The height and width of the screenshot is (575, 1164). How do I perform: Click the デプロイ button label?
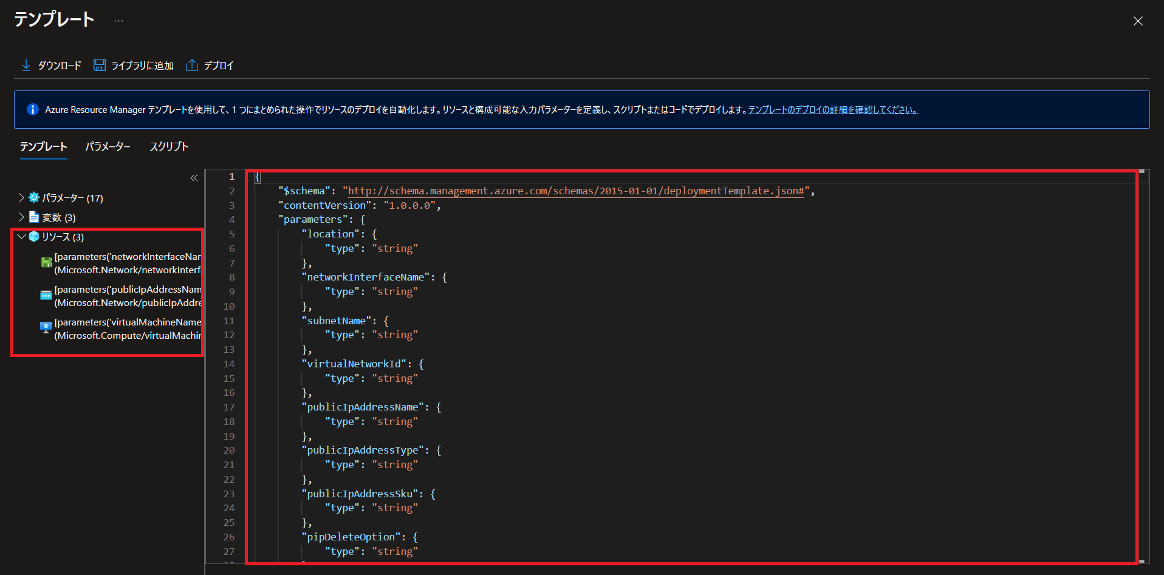pos(219,66)
